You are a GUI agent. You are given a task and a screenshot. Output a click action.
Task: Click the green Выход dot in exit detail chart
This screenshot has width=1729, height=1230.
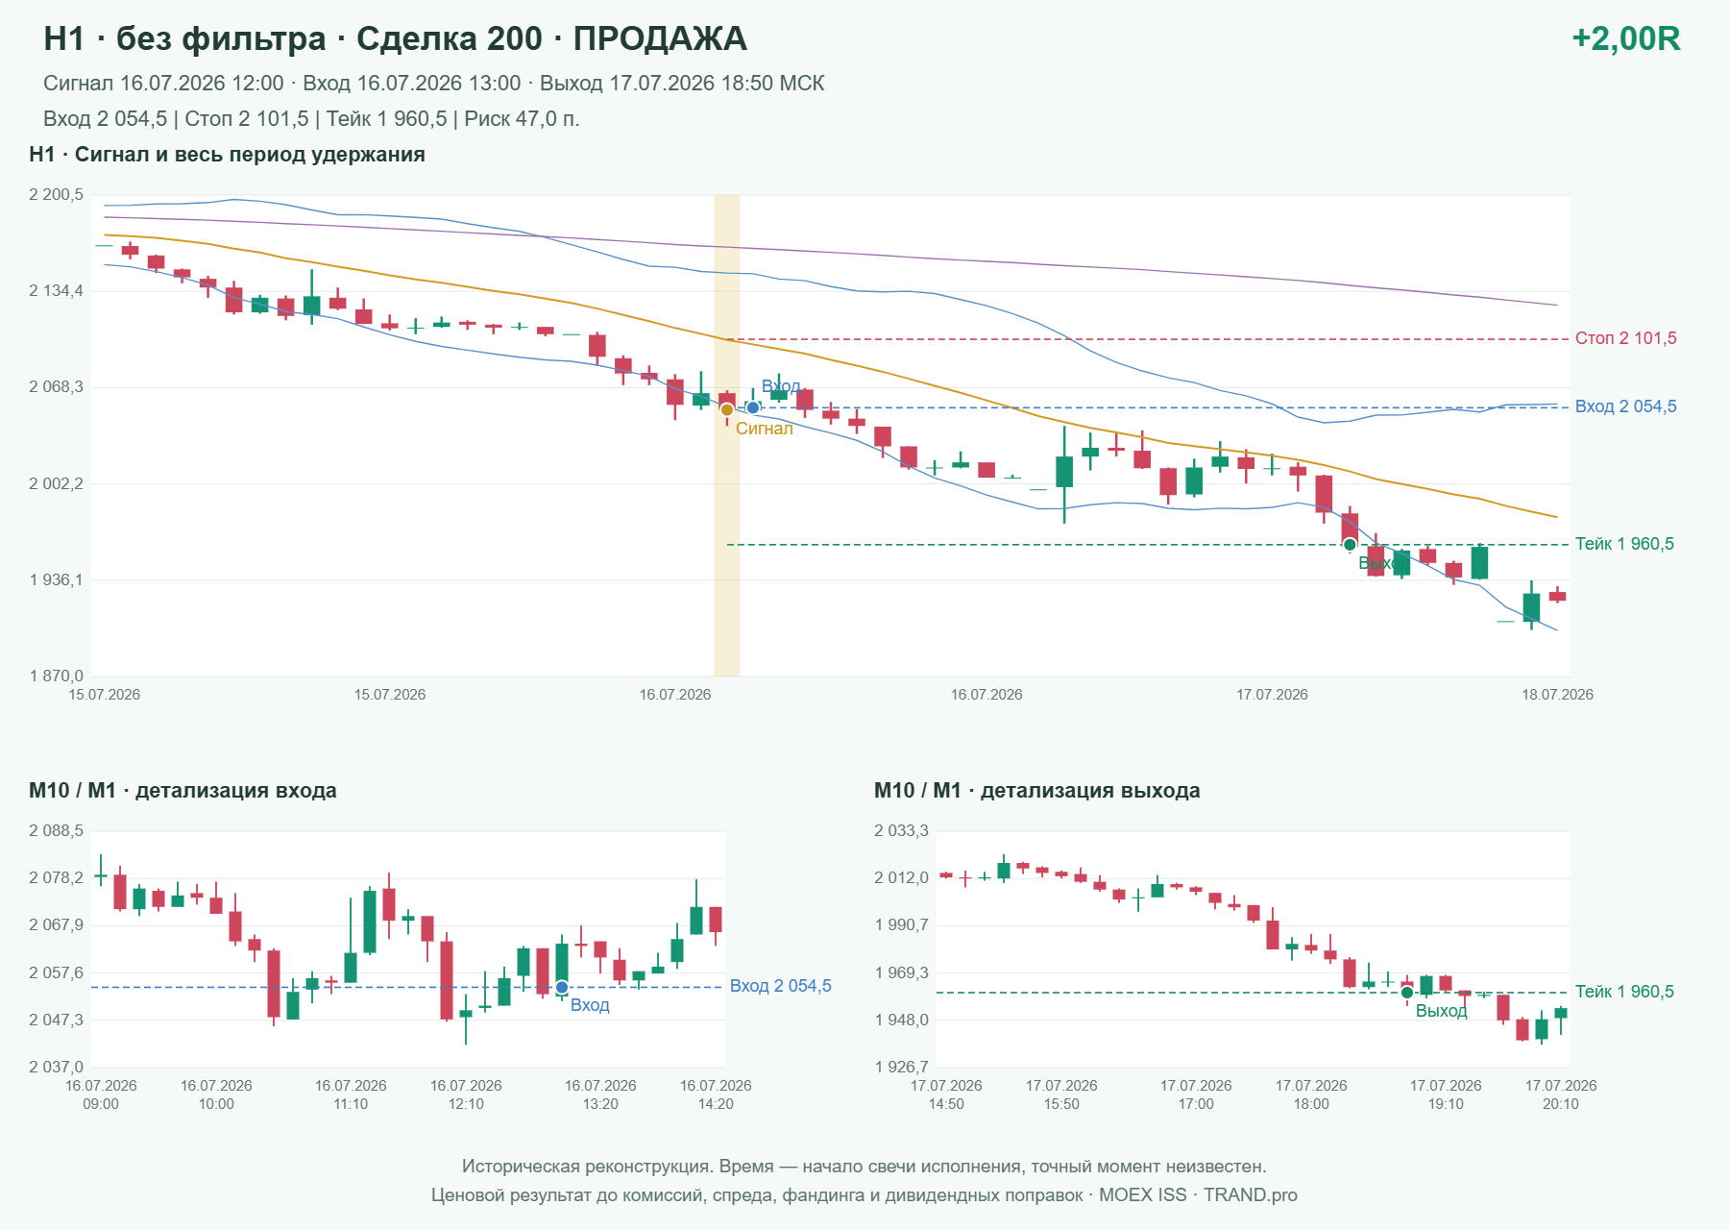pyautogui.click(x=1407, y=993)
